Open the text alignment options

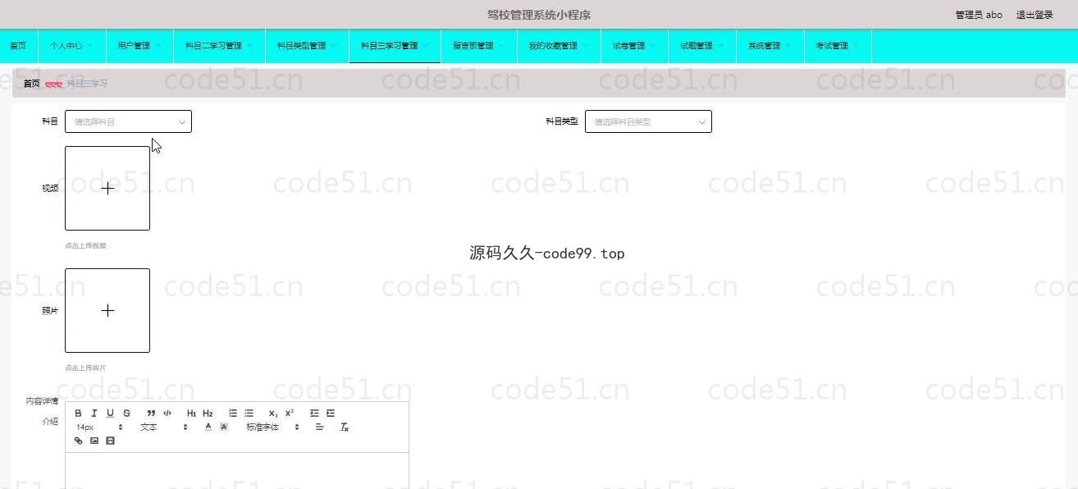coord(320,427)
